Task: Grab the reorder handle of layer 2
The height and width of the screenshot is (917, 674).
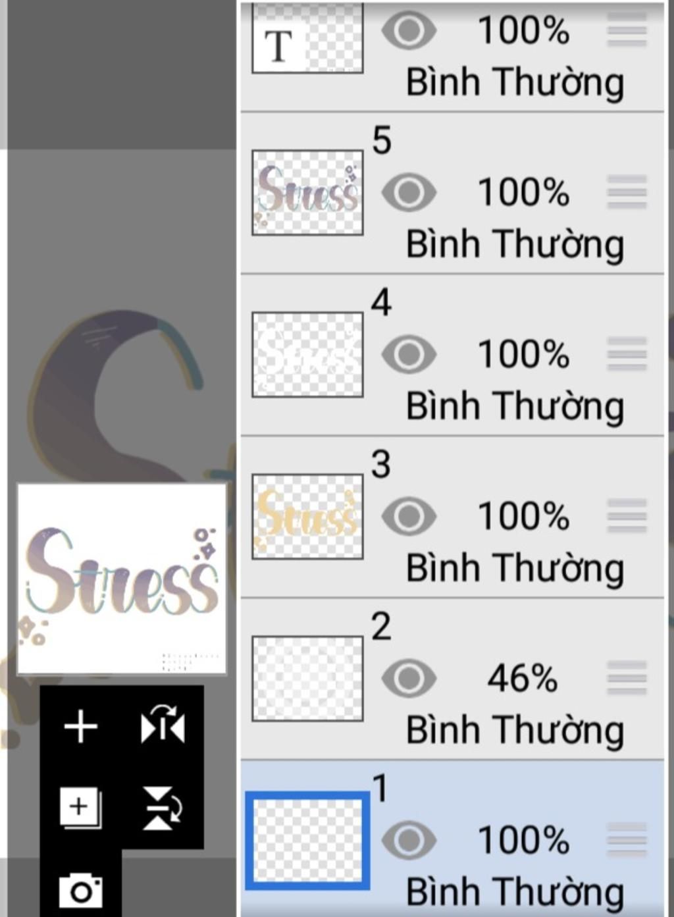Action: pos(627,679)
